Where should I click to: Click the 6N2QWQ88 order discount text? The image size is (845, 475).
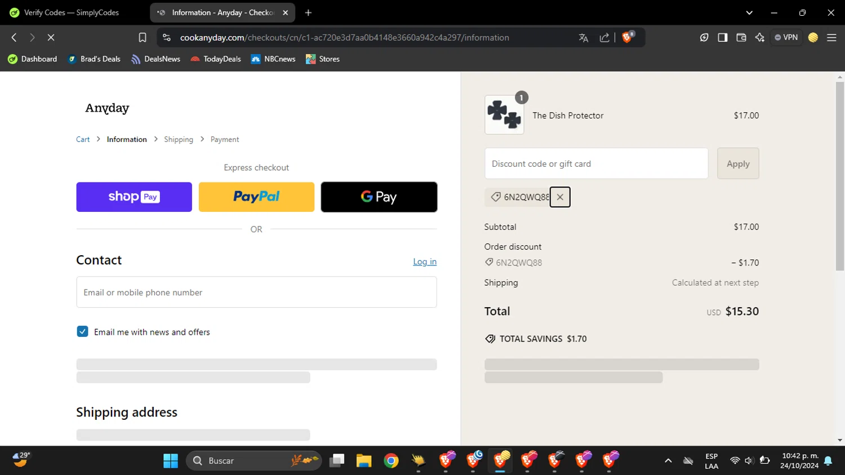pos(519,263)
